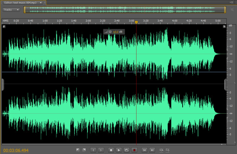
Task: Click the dB header on amplitude scale
Action: tap(231, 26)
